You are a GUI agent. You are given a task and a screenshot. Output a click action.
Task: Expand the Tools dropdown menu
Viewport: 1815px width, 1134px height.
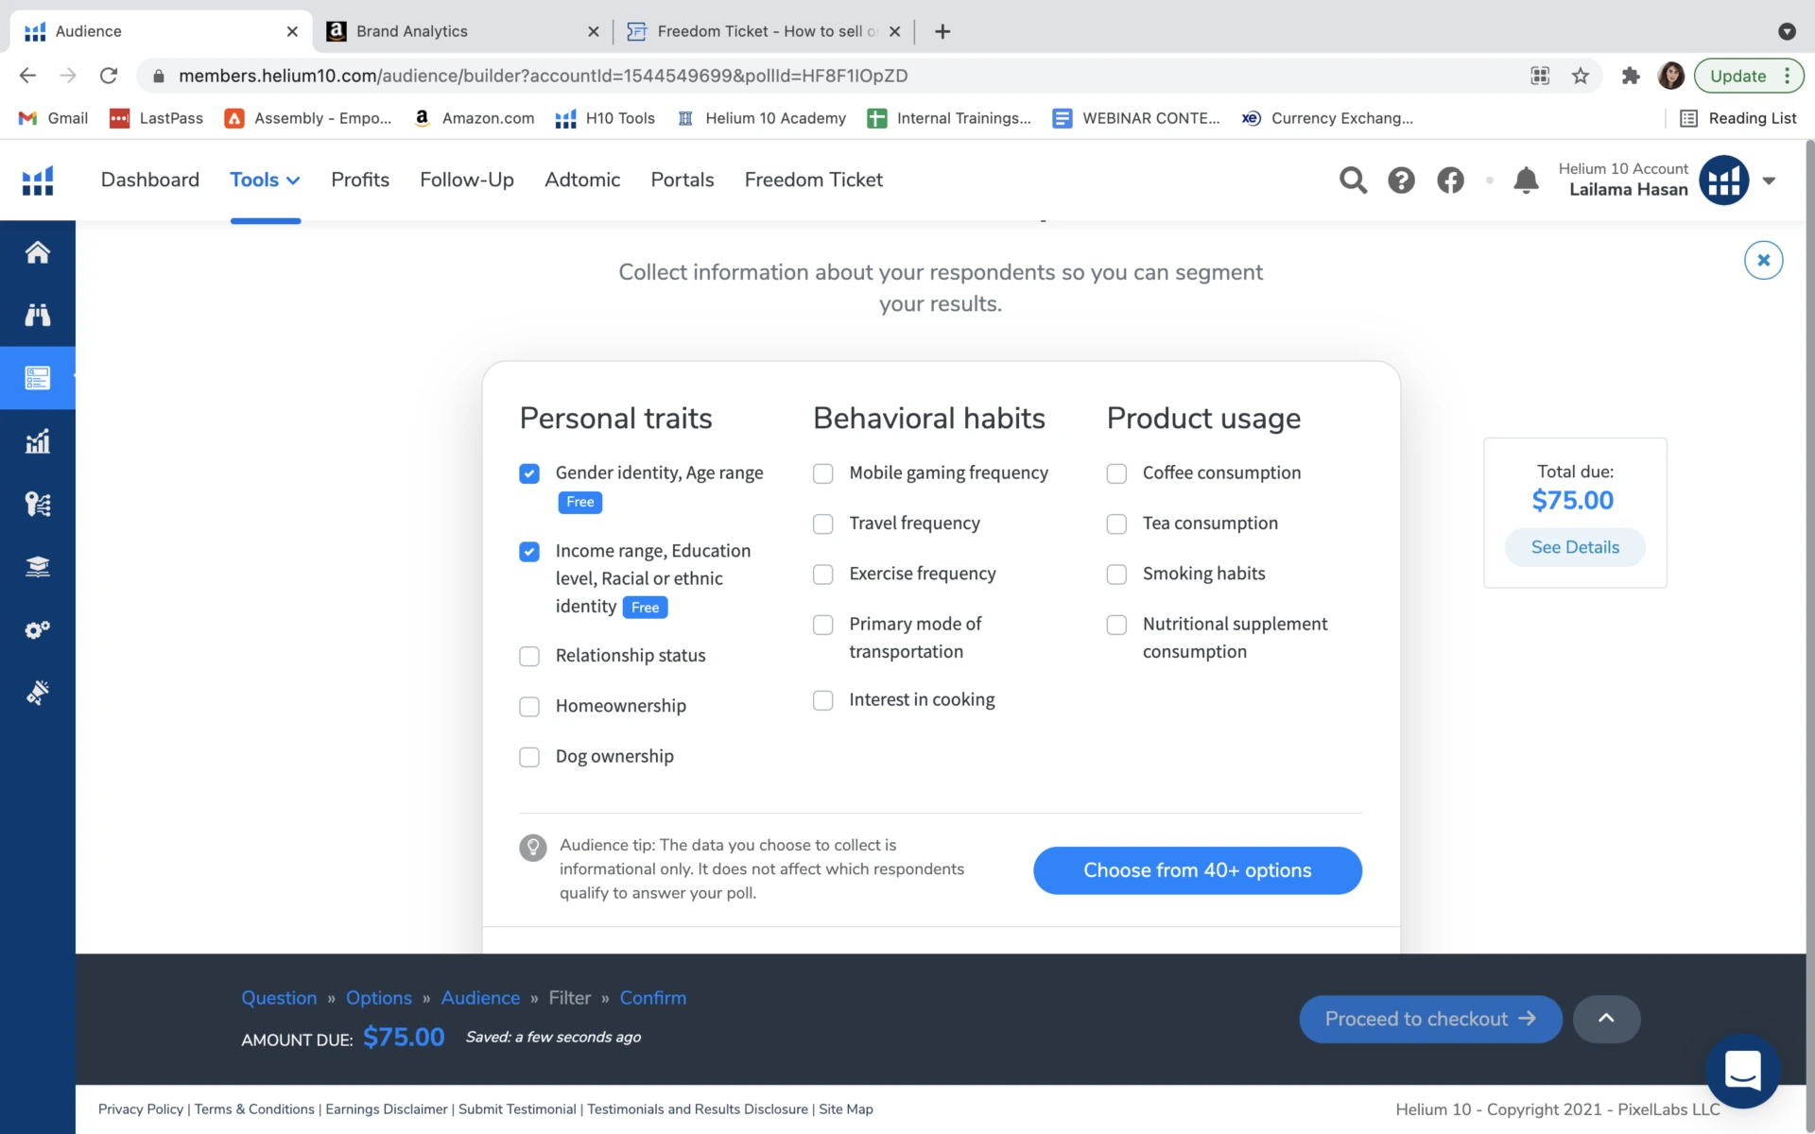(x=265, y=180)
